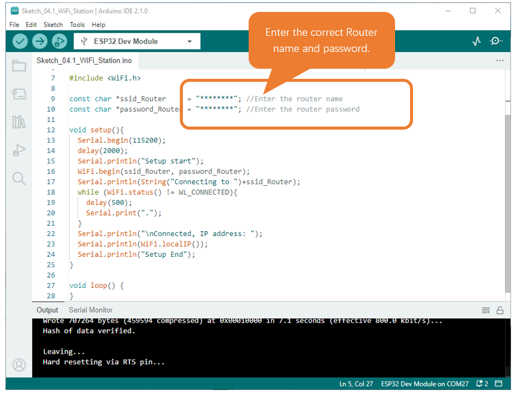Click the while WiFi.status() line
517x393 pixels.
coord(157,192)
